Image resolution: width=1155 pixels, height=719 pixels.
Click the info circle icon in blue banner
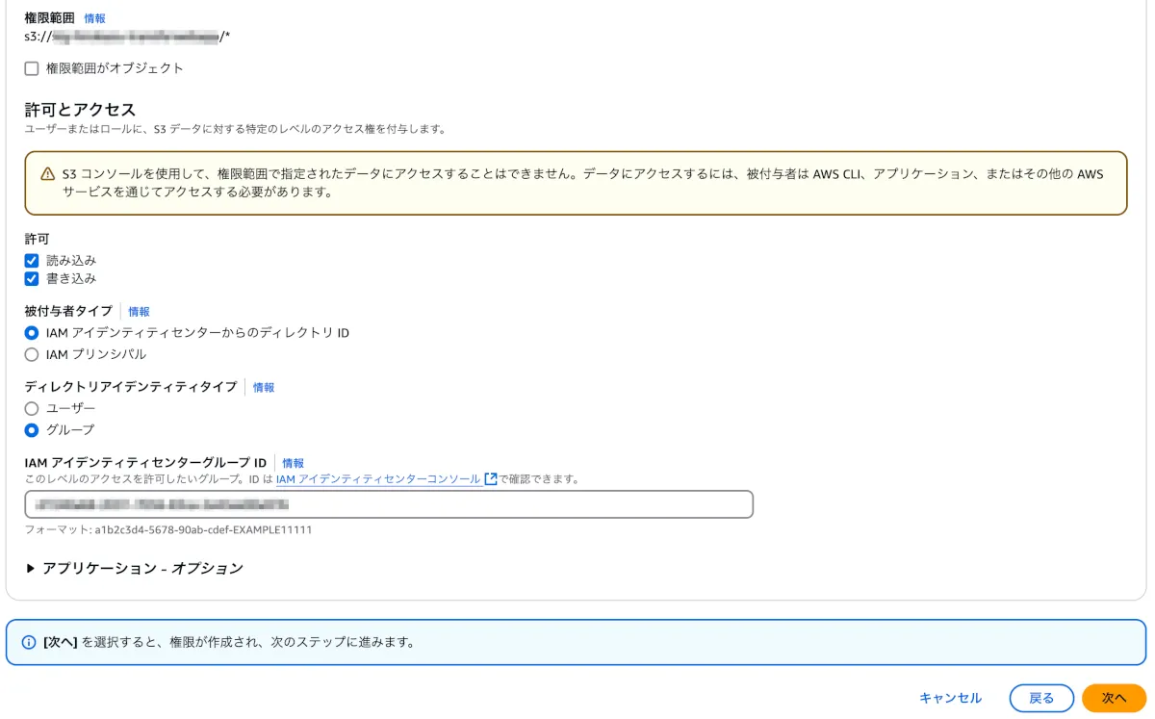pyautogui.click(x=29, y=642)
